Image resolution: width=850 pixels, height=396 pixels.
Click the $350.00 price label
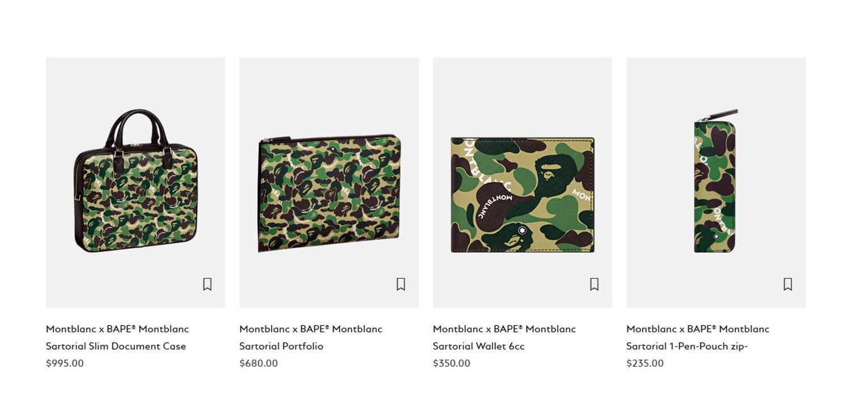click(x=451, y=363)
